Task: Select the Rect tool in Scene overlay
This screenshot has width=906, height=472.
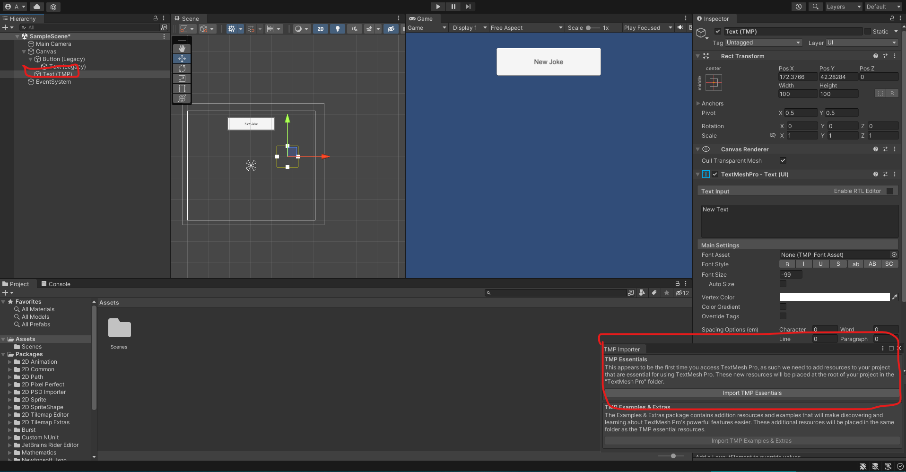Action: click(x=182, y=88)
